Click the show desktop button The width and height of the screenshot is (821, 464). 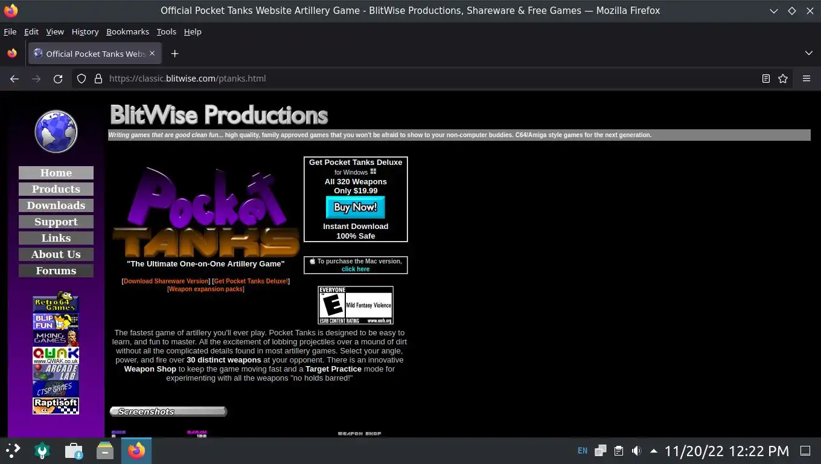click(805, 450)
